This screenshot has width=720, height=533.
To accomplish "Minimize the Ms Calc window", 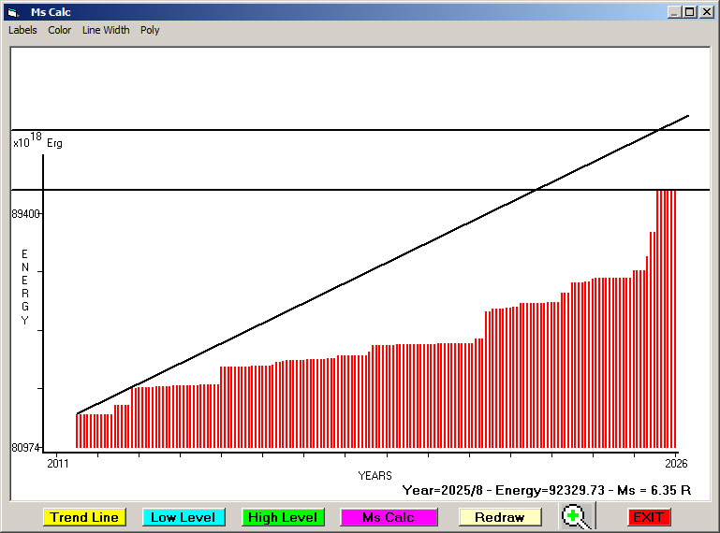I will point(674,12).
